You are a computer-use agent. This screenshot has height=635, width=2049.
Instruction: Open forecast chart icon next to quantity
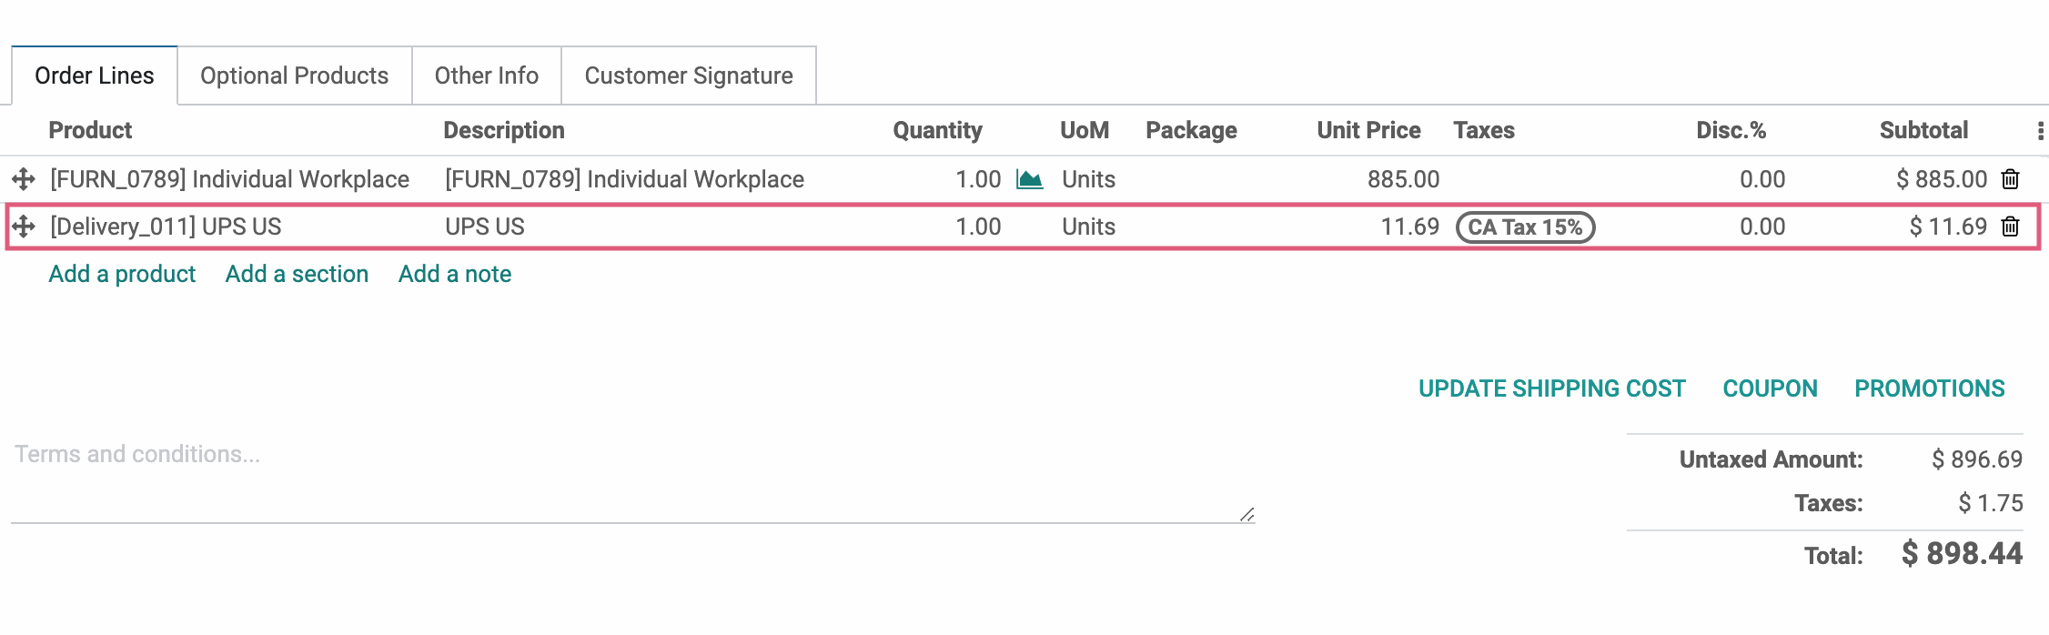click(1029, 179)
